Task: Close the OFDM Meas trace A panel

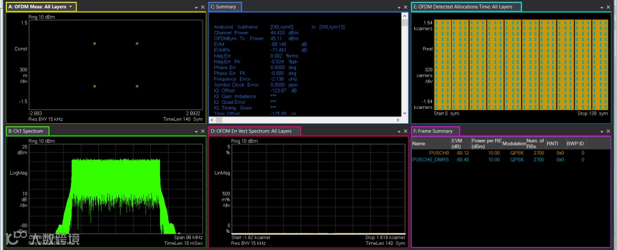Action: coord(202,7)
